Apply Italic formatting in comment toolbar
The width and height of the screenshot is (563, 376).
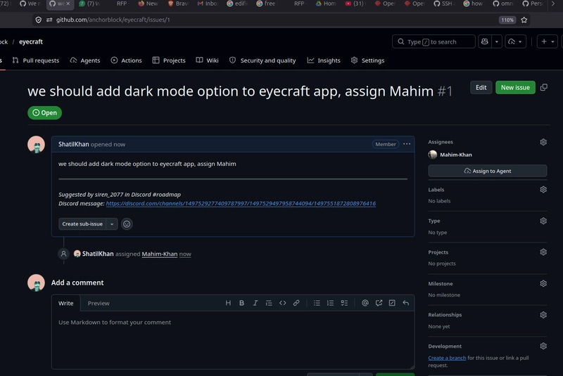tap(255, 303)
